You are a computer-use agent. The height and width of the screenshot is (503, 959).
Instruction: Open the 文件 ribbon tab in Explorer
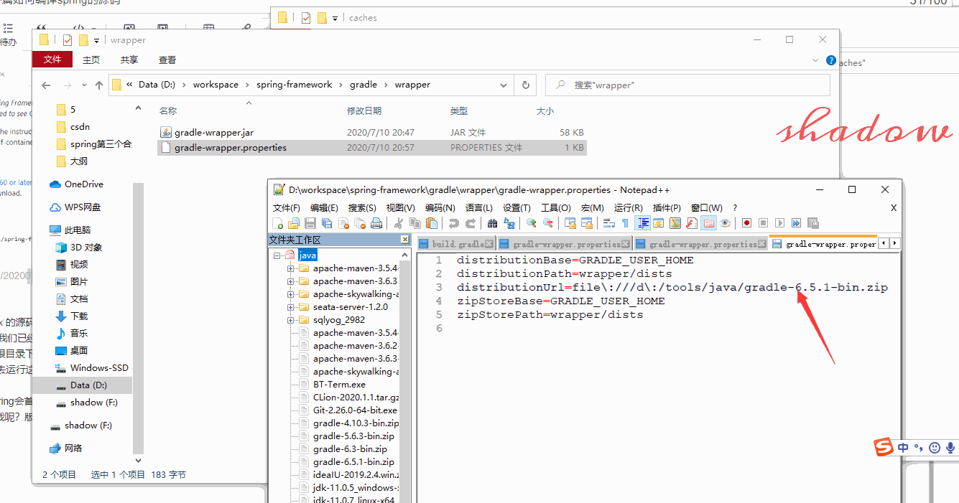click(x=52, y=60)
